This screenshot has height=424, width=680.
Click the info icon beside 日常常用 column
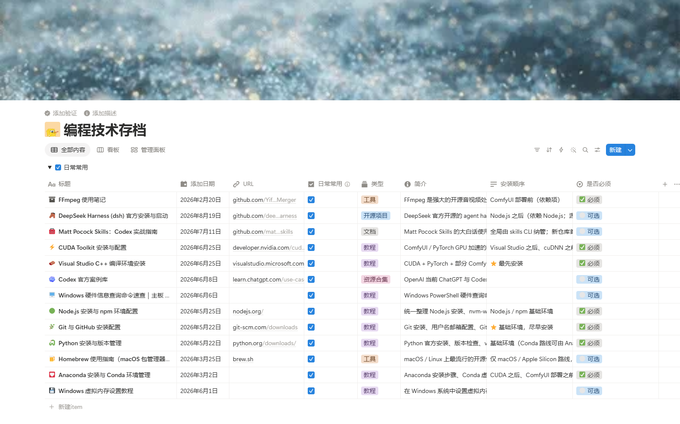pos(347,184)
